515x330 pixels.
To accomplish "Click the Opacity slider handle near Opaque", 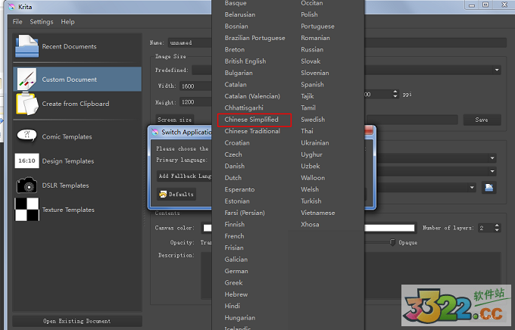I will [x=392, y=242].
